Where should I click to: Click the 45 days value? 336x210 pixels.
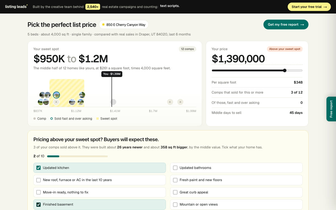tap(296, 113)
